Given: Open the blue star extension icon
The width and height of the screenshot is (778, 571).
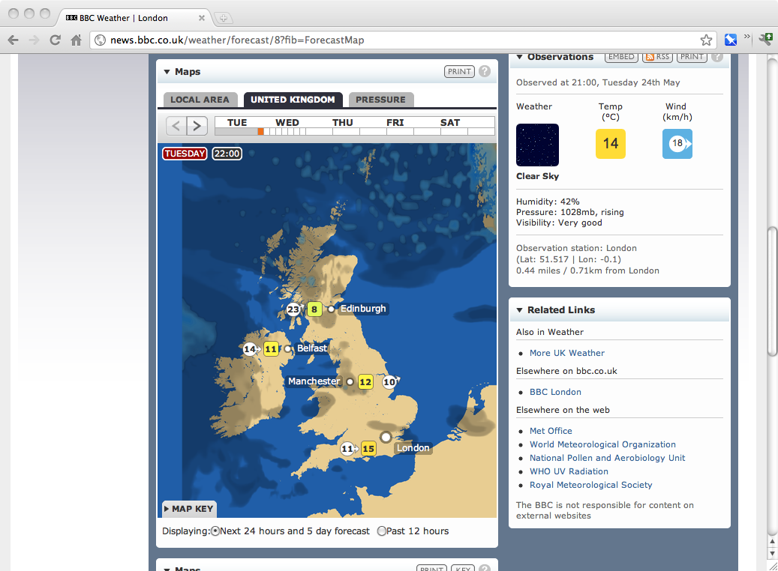Looking at the screenshot, I should tap(731, 40).
